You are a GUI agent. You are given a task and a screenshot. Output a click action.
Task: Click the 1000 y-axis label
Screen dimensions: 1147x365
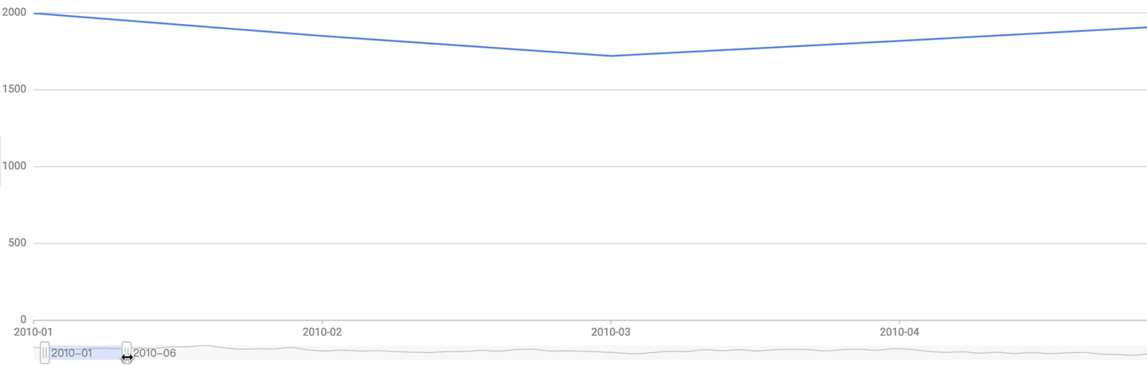pos(14,166)
